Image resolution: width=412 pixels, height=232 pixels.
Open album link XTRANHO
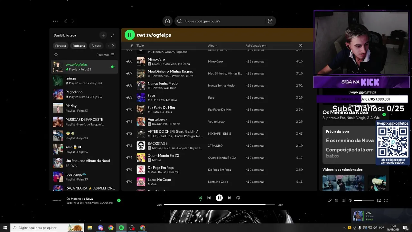pos(215,146)
